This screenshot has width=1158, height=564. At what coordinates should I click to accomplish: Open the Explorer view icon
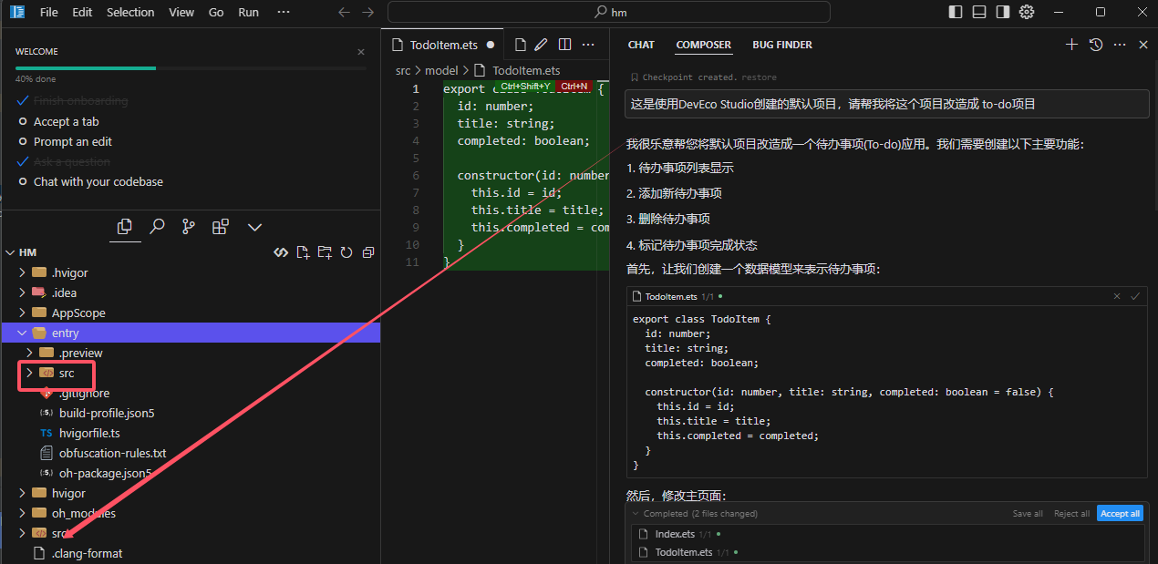126,226
